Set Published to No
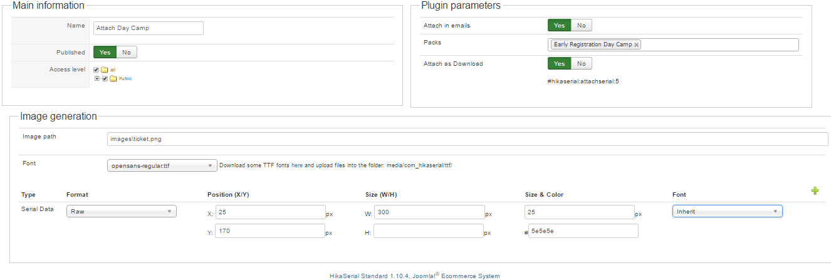The width and height of the screenshot is (831, 280). [x=127, y=53]
